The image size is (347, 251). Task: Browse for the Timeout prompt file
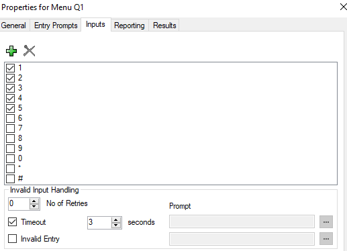(326, 222)
